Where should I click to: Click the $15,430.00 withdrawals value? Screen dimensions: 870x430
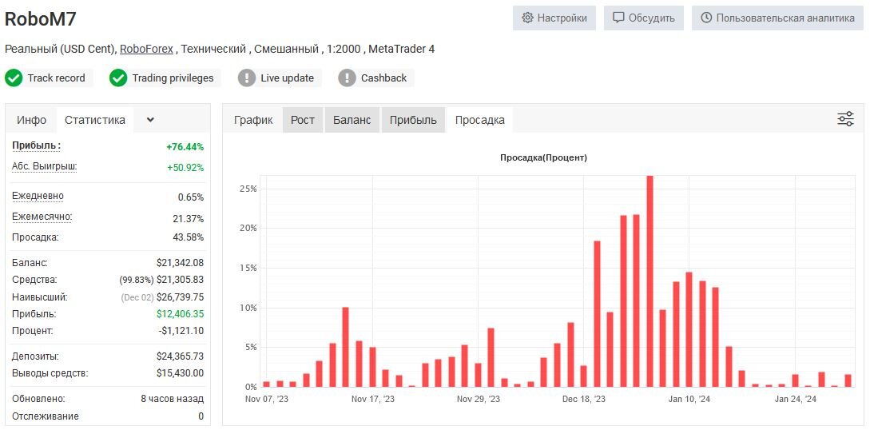[x=181, y=373]
